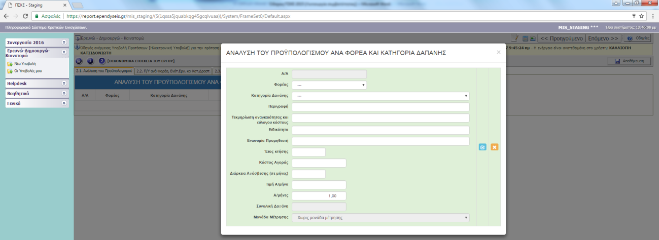Go to previous step with Προηγούμενο
The width and height of the screenshot is (659, 240).
[561, 38]
